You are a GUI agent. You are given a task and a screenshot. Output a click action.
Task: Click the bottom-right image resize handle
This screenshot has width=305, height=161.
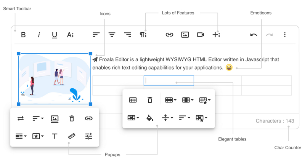pos(90,104)
